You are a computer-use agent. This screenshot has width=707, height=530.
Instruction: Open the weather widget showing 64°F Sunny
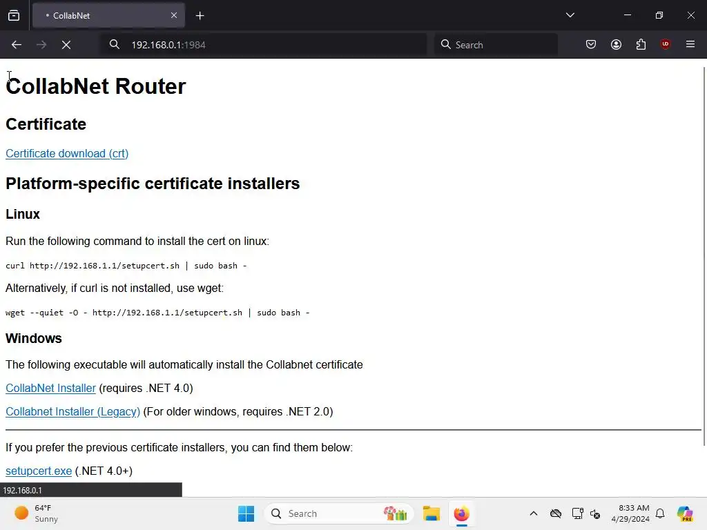tap(37, 513)
